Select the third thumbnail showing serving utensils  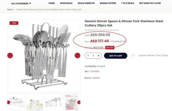pyautogui.click(x=53, y=102)
